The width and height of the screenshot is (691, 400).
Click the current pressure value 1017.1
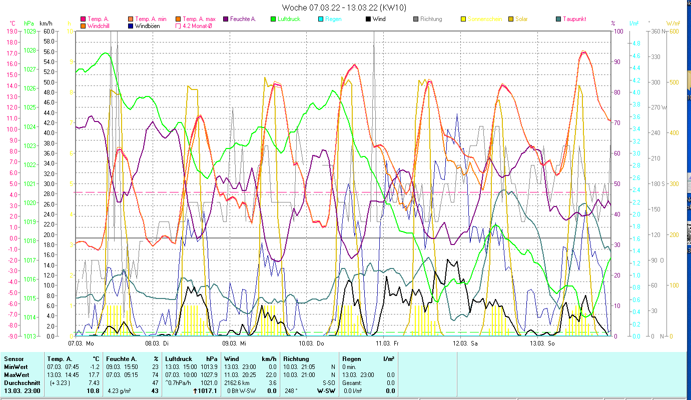pos(208,391)
